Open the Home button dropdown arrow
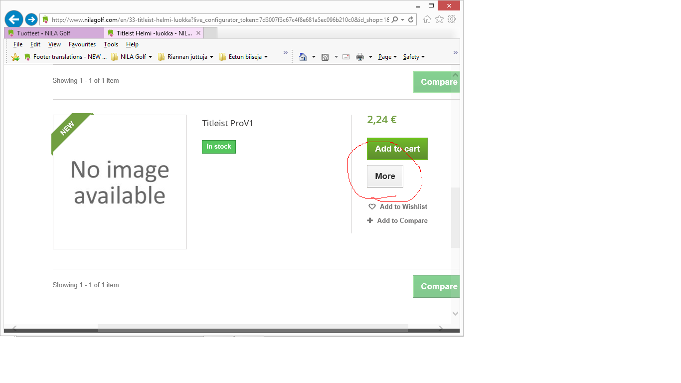681x383 pixels. pos(314,57)
